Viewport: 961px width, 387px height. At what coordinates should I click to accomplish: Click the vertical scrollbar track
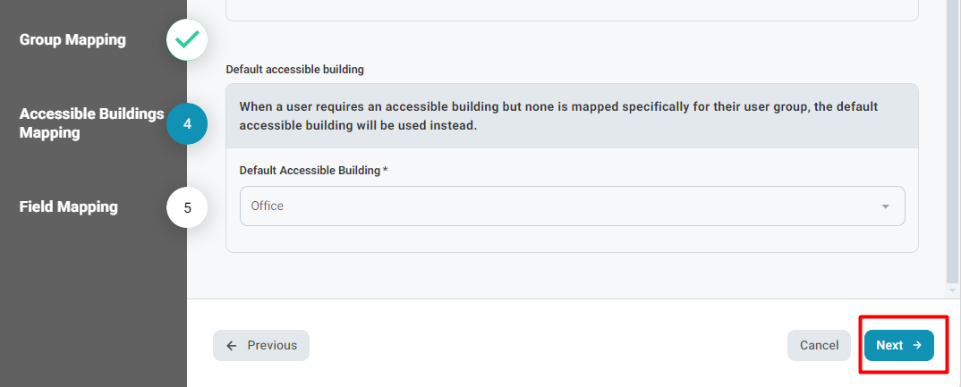pyautogui.click(x=952, y=141)
